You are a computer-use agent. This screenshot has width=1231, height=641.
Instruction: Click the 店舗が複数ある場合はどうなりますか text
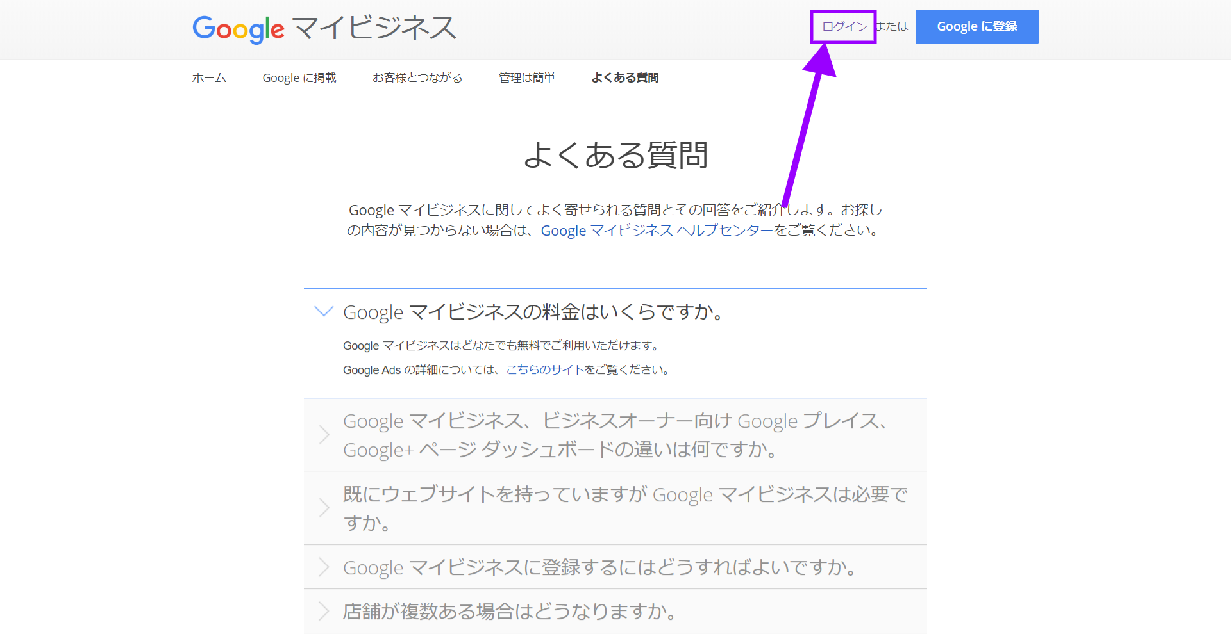click(x=510, y=612)
